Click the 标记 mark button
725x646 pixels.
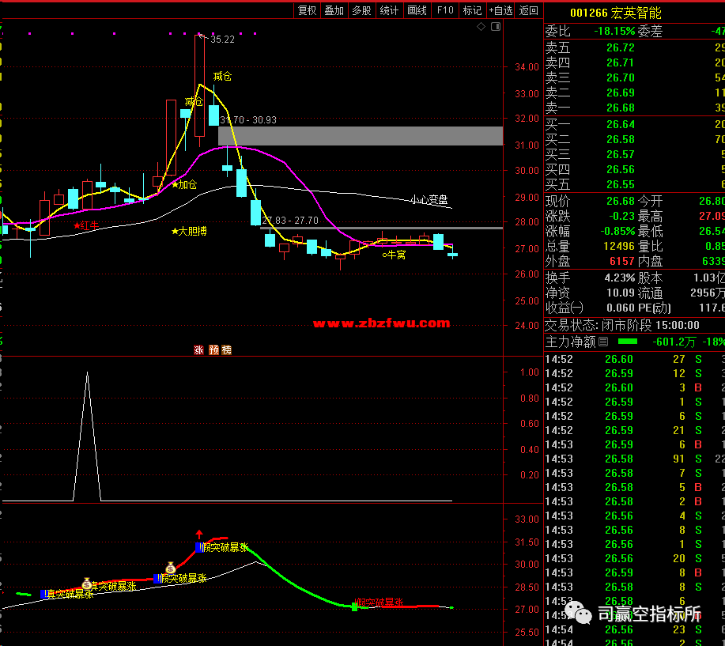[x=472, y=10]
